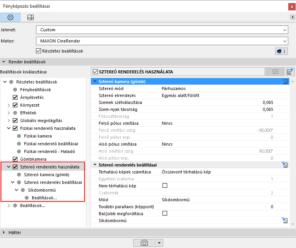Select Fénybeállítások in the tree
Image resolution: width=296 pixels, height=248 pixels.
coord(36,90)
